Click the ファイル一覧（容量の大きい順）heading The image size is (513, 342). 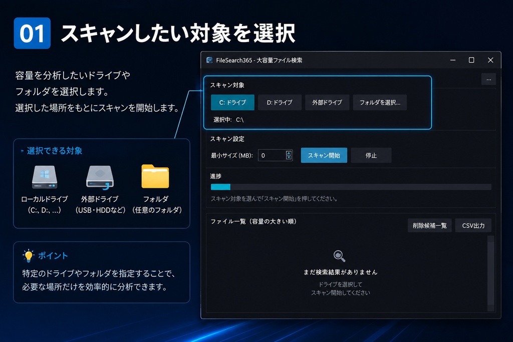[253, 221]
